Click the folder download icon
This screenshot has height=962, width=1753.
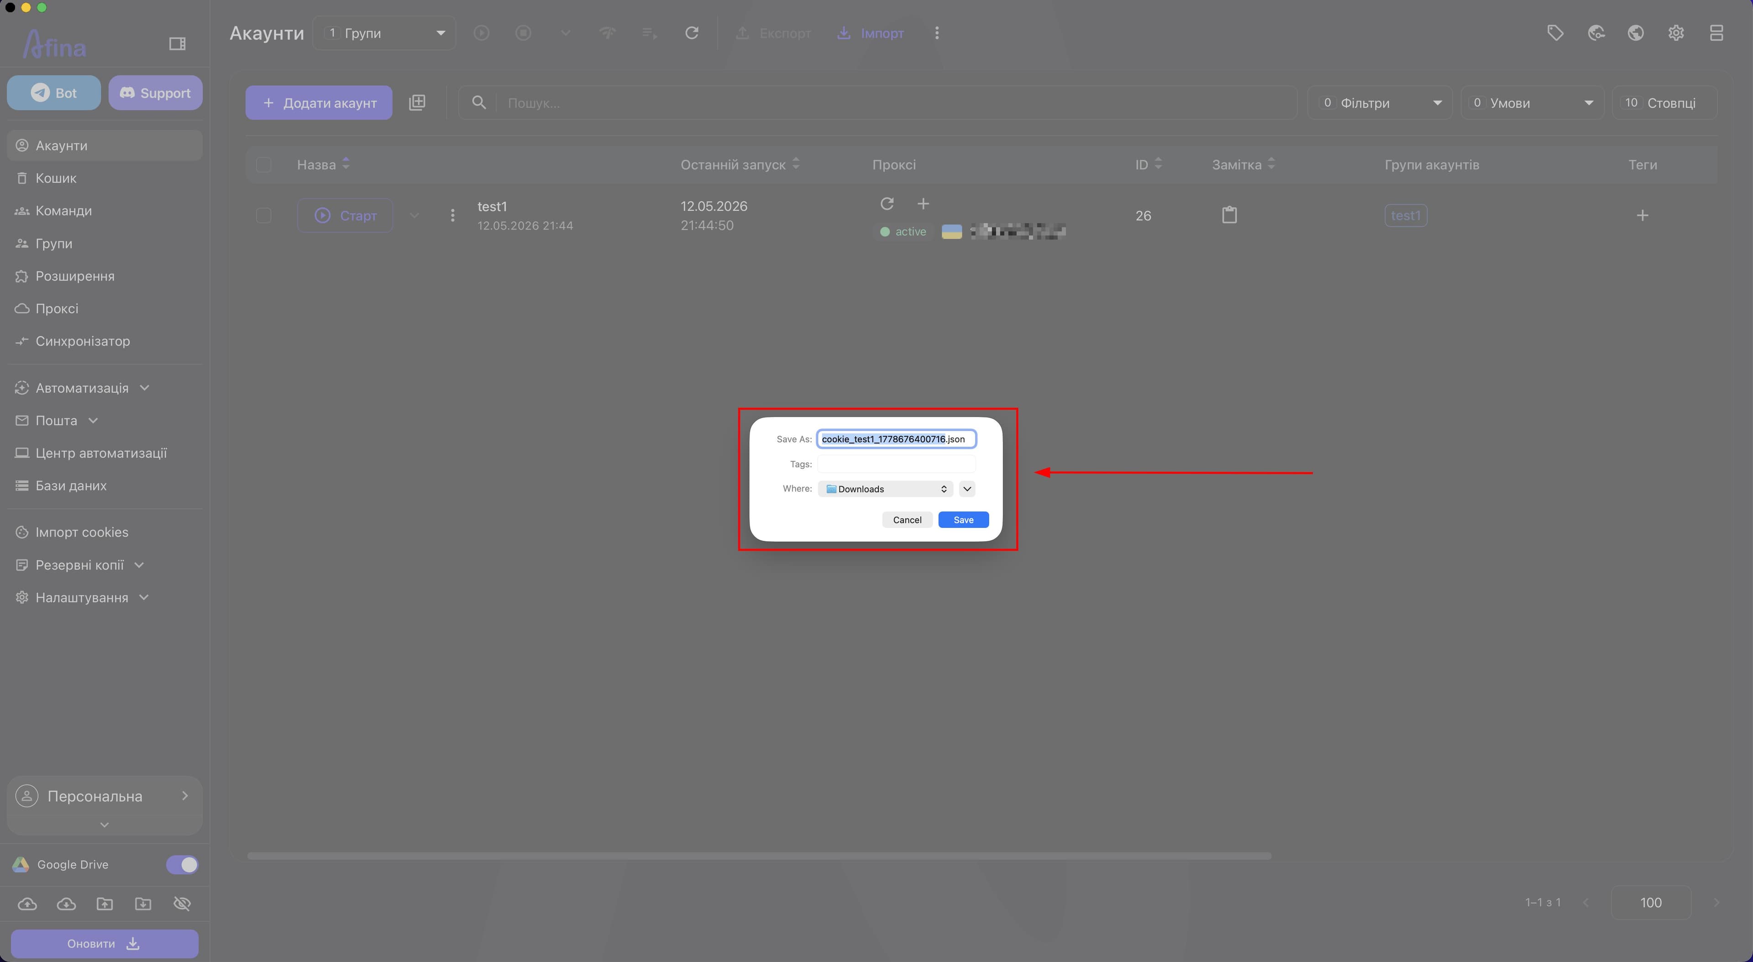click(143, 904)
